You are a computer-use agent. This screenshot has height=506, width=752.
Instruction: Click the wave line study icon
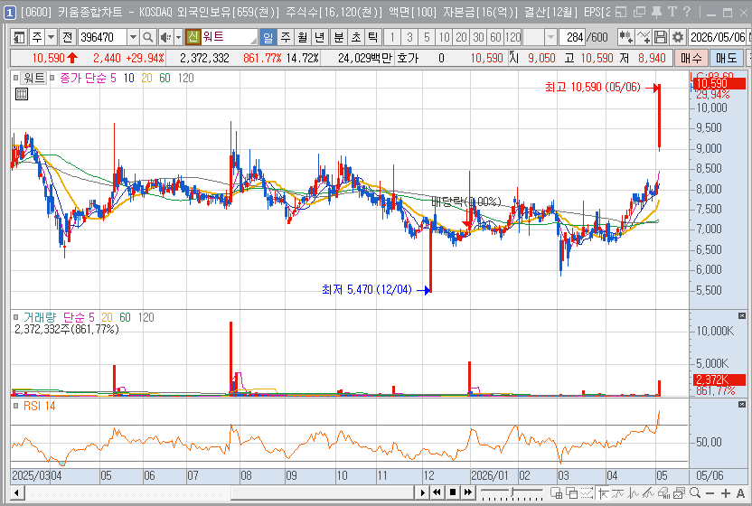coord(617,492)
